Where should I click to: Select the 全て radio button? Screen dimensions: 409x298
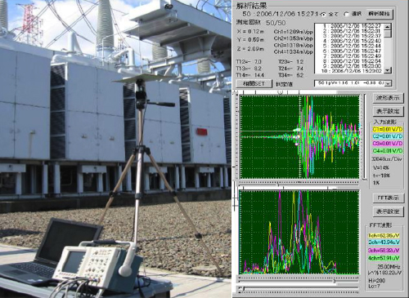(323, 15)
